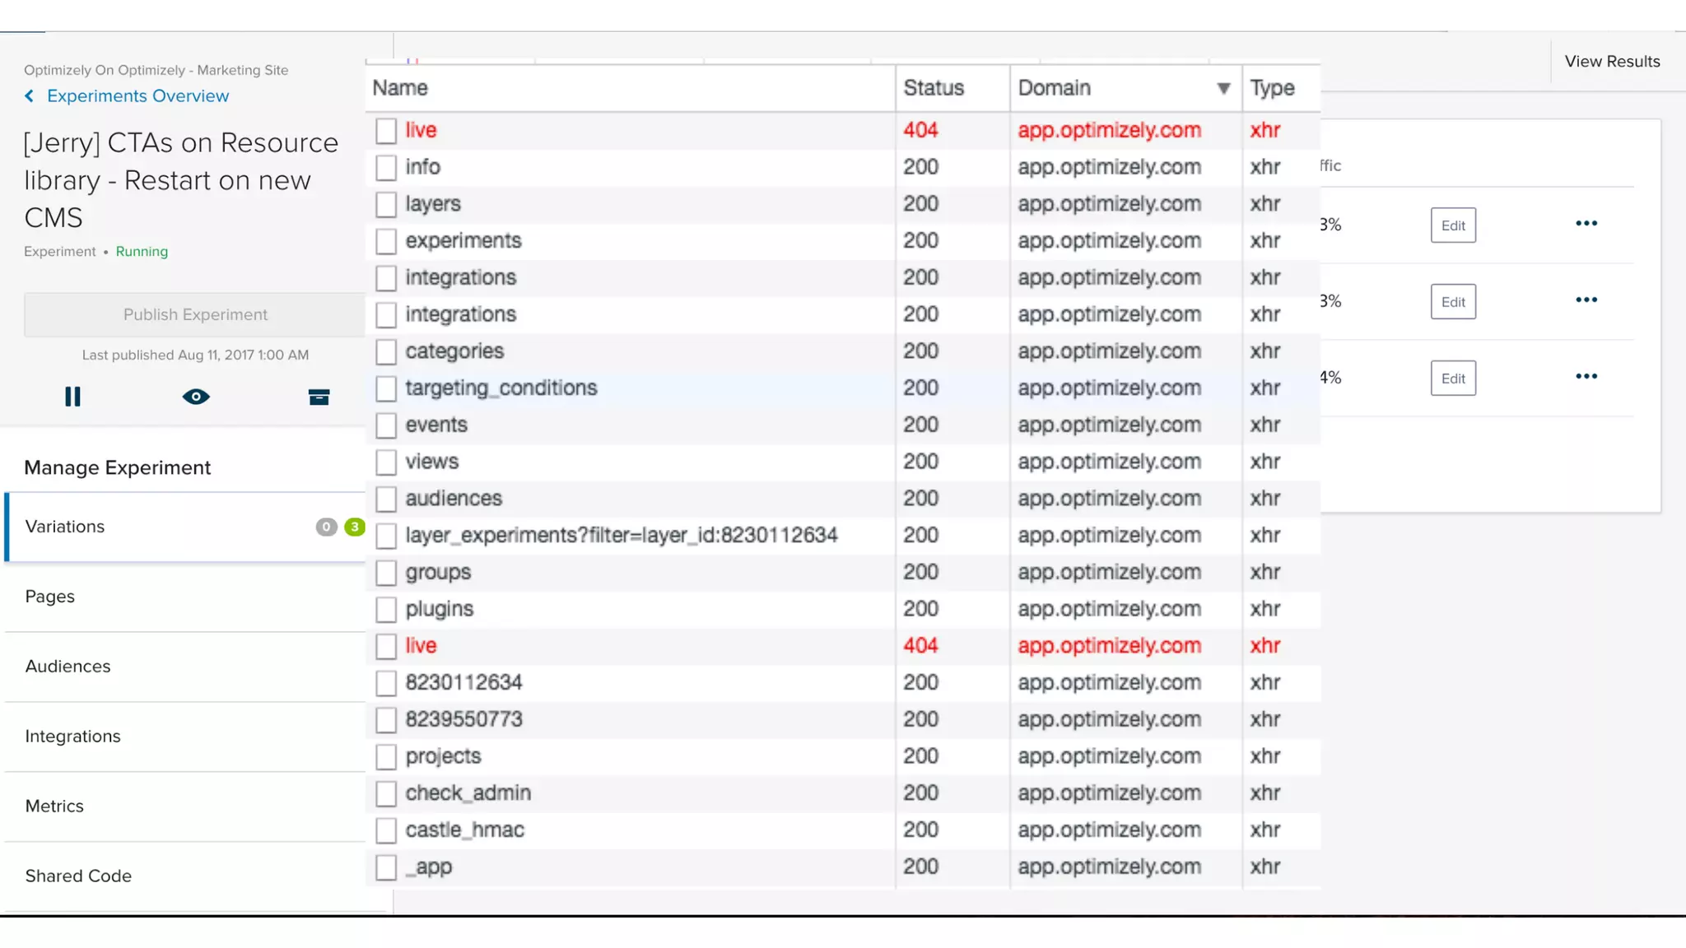Click the green badge showing 3 on Variations
Viewport: 1686px width, 948px height.
(354, 527)
